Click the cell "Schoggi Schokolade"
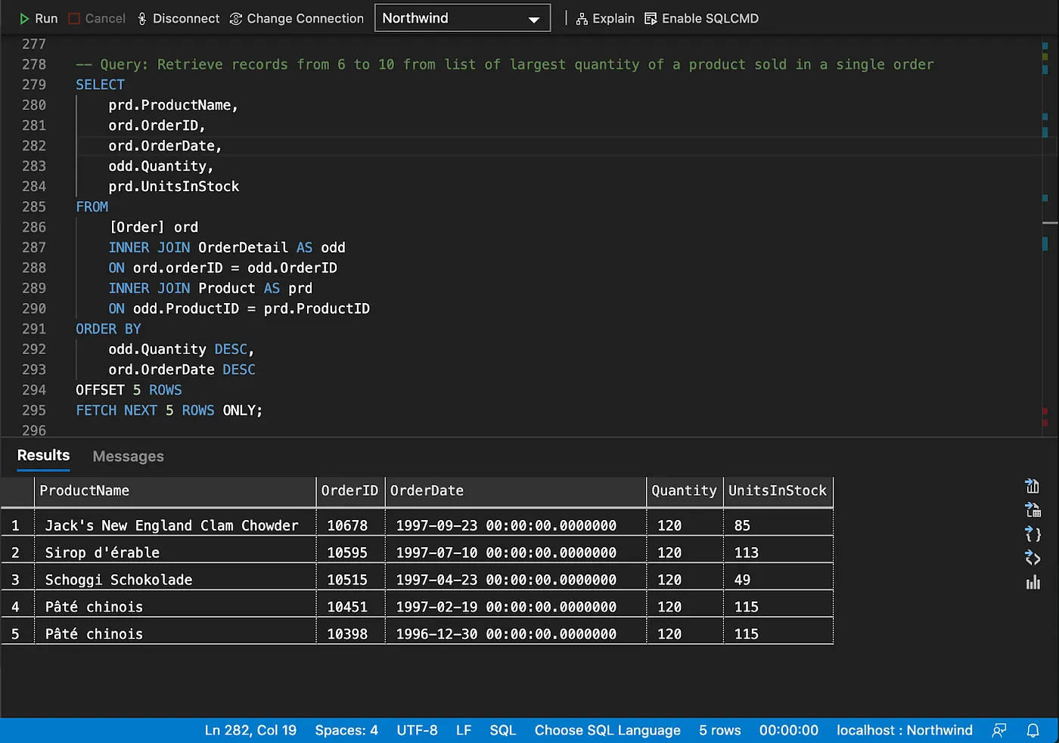The image size is (1059, 743). click(x=175, y=580)
